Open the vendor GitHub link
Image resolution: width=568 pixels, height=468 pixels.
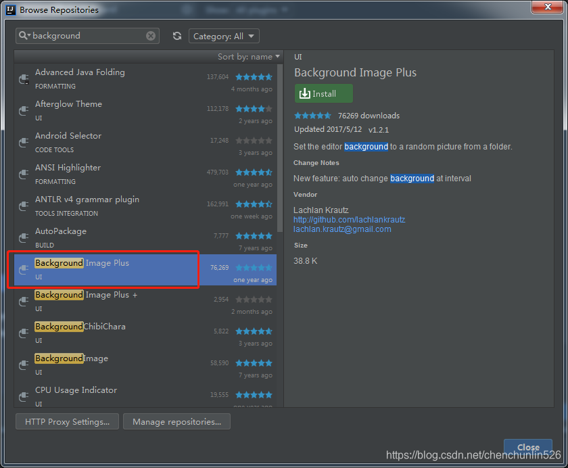click(349, 220)
